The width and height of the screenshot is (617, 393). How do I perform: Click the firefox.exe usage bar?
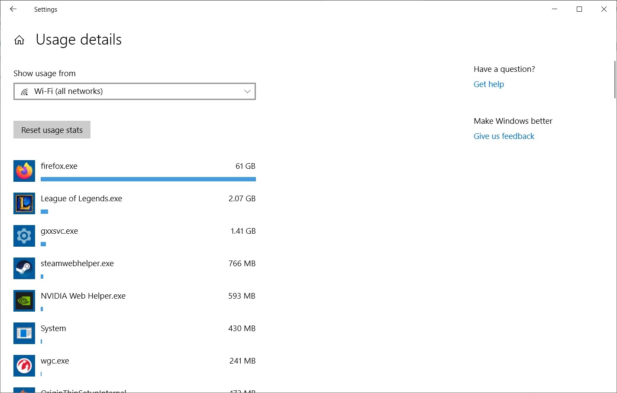coord(148,179)
